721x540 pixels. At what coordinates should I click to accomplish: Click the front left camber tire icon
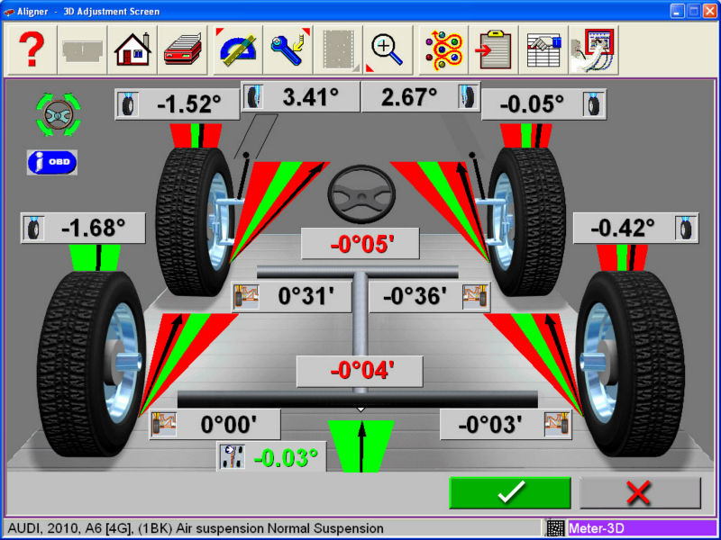(x=127, y=104)
